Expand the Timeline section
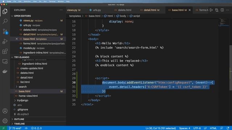This screenshot has height=130, width=232. 19,123
